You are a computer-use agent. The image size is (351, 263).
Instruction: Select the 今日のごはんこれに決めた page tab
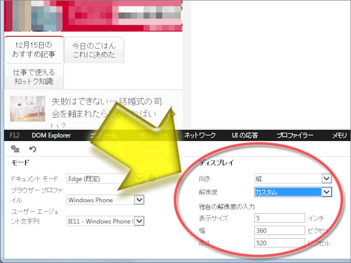click(x=94, y=50)
